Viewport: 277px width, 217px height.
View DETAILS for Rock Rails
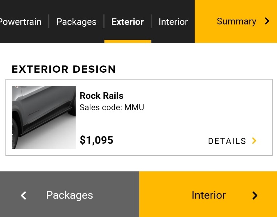pyautogui.click(x=227, y=141)
